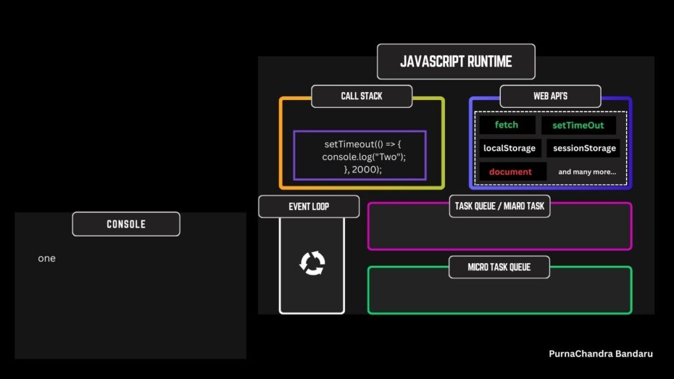Select the MICRO TASK QUEUE label

[499, 267]
